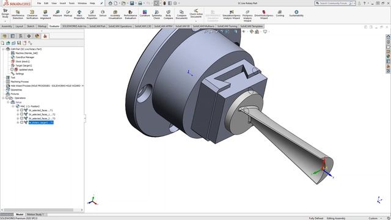The width and height of the screenshot is (391, 220).
Task: Toggle checkbox for 5X_selected_faces T1 operation
Action: pos(22,110)
